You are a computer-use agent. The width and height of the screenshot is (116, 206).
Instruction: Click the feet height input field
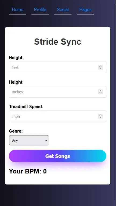57,68
